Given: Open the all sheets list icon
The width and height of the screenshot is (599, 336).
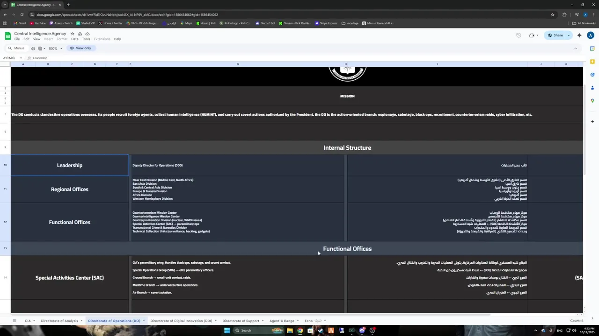Looking at the screenshot, I should (x=14, y=321).
